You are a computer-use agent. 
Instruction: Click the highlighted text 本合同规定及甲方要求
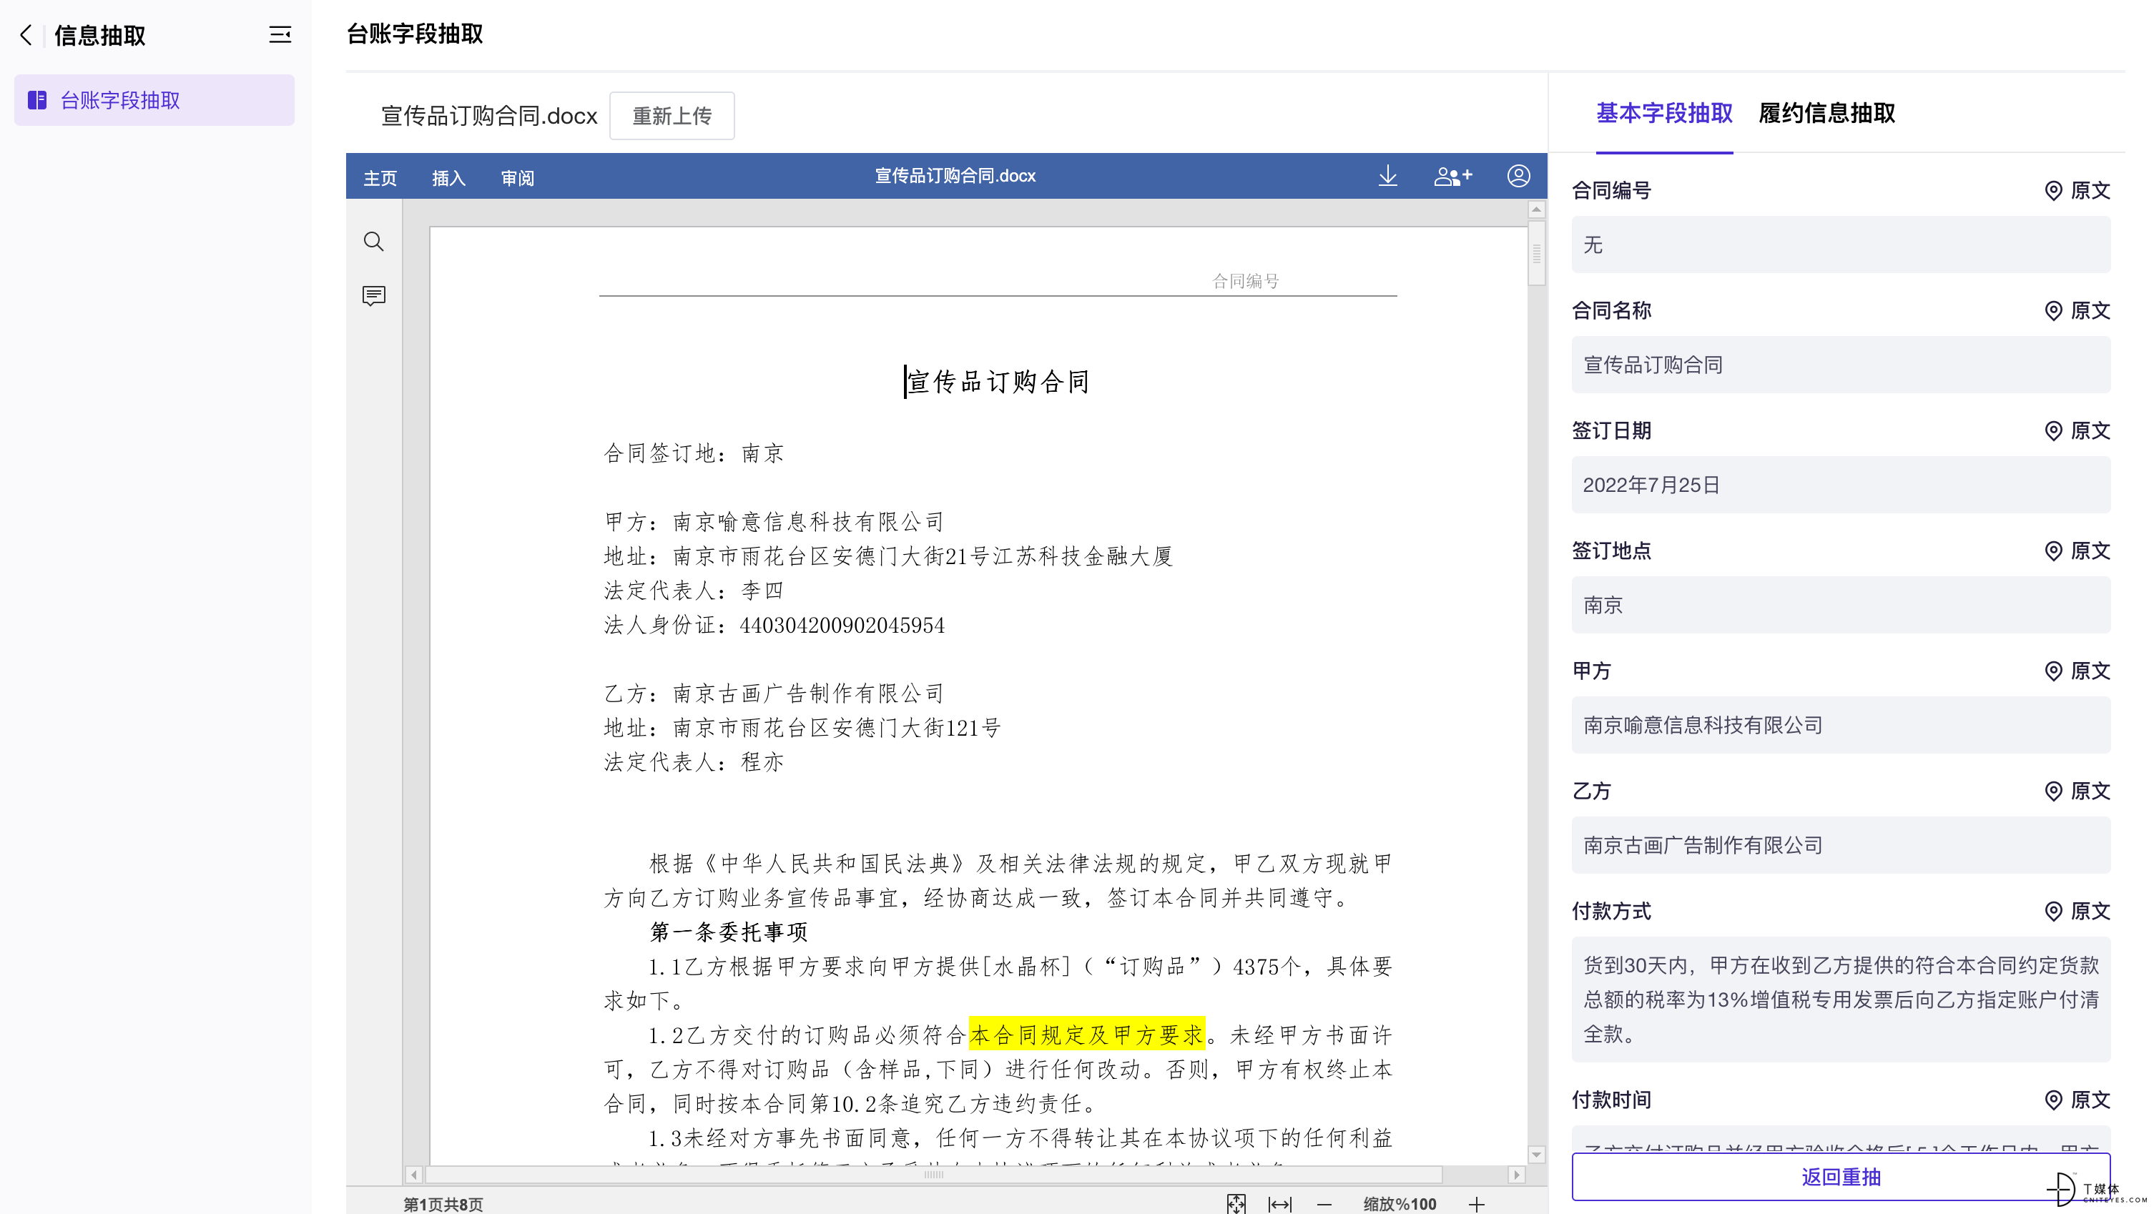(x=1086, y=1035)
